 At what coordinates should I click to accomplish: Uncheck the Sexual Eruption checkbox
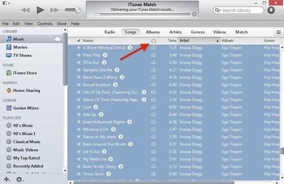pyautogui.click(x=79, y=85)
